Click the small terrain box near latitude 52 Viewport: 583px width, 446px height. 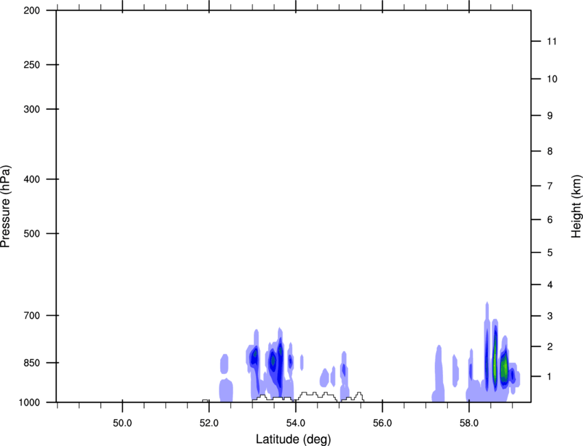tap(205, 401)
